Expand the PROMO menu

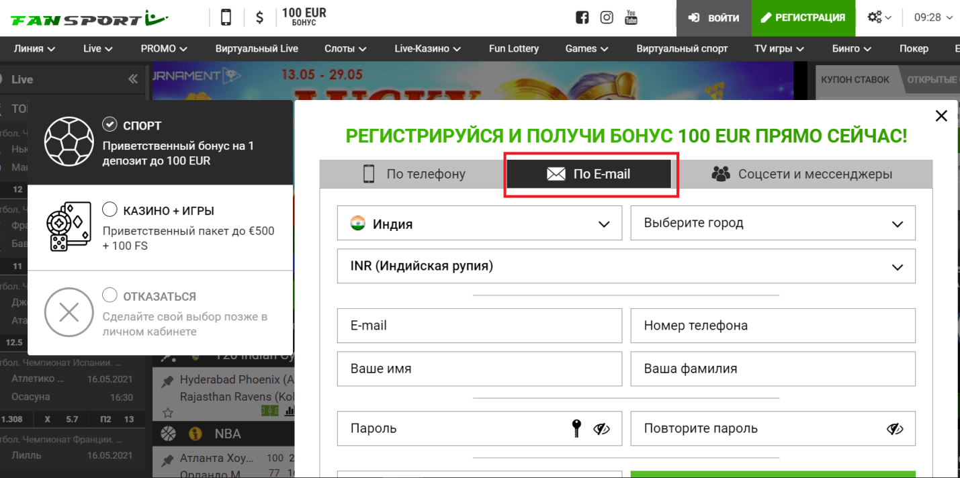pyautogui.click(x=164, y=48)
